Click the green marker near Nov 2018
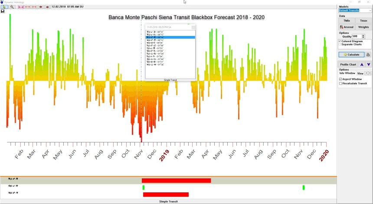373x204 pixels. click(144, 188)
